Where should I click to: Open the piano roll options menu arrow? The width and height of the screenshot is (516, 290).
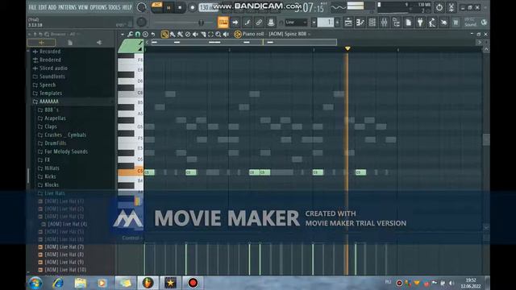[x=123, y=34]
